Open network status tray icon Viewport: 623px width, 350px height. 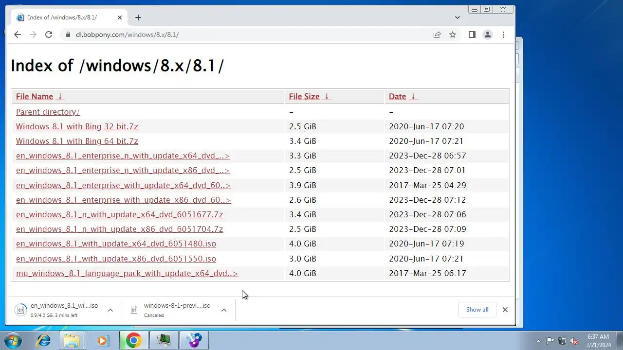562,341
